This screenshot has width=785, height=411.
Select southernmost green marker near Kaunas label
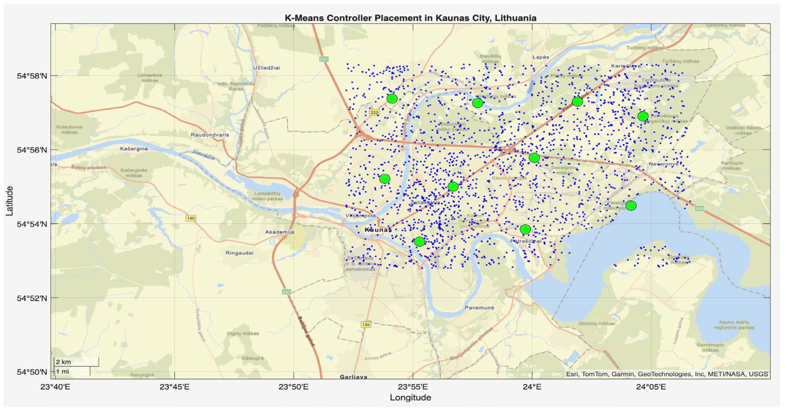tap(419, 242)
